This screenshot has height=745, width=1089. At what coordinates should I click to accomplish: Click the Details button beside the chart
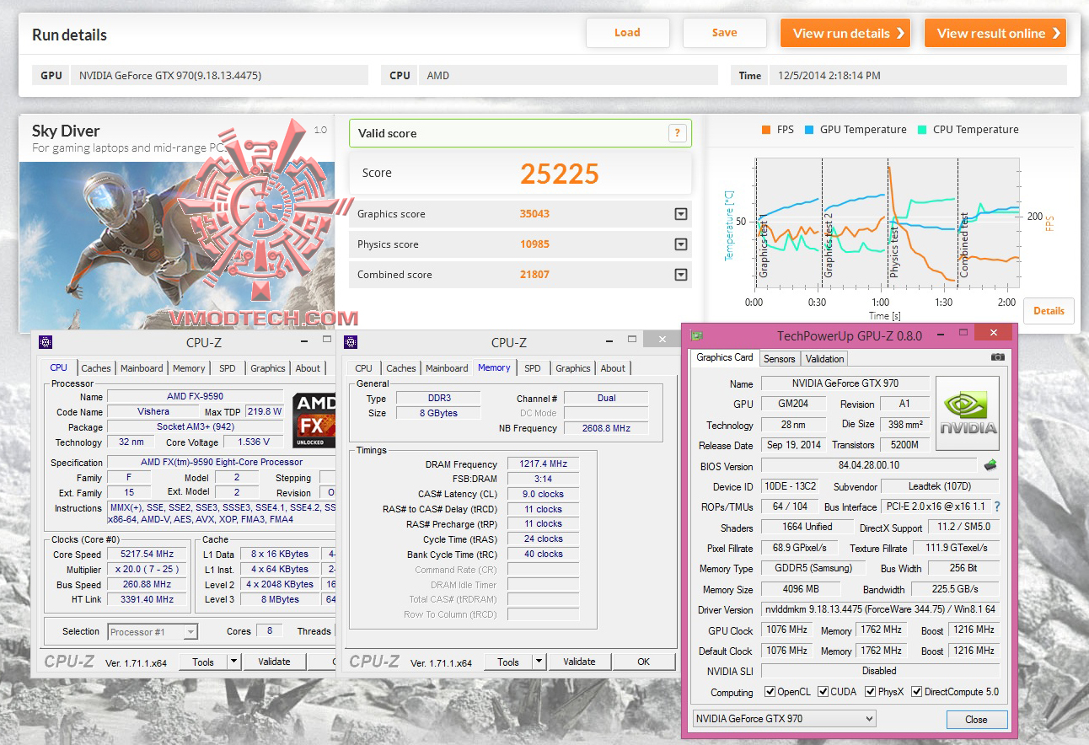(1049, 310)
